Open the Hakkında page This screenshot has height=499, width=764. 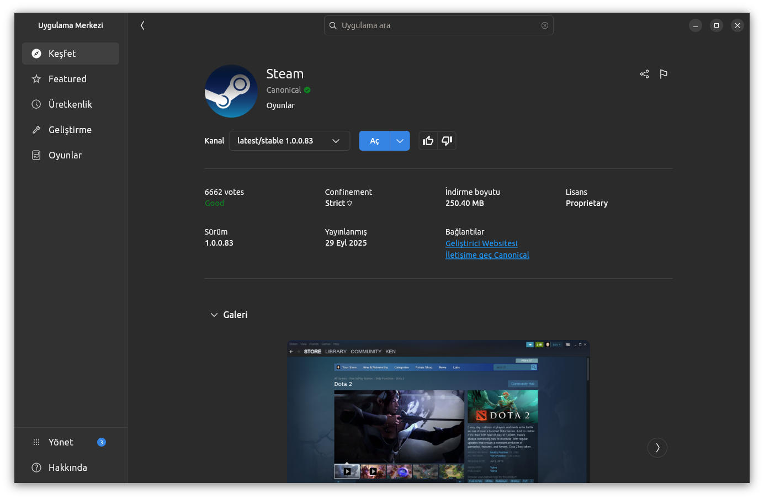[71, 468]
